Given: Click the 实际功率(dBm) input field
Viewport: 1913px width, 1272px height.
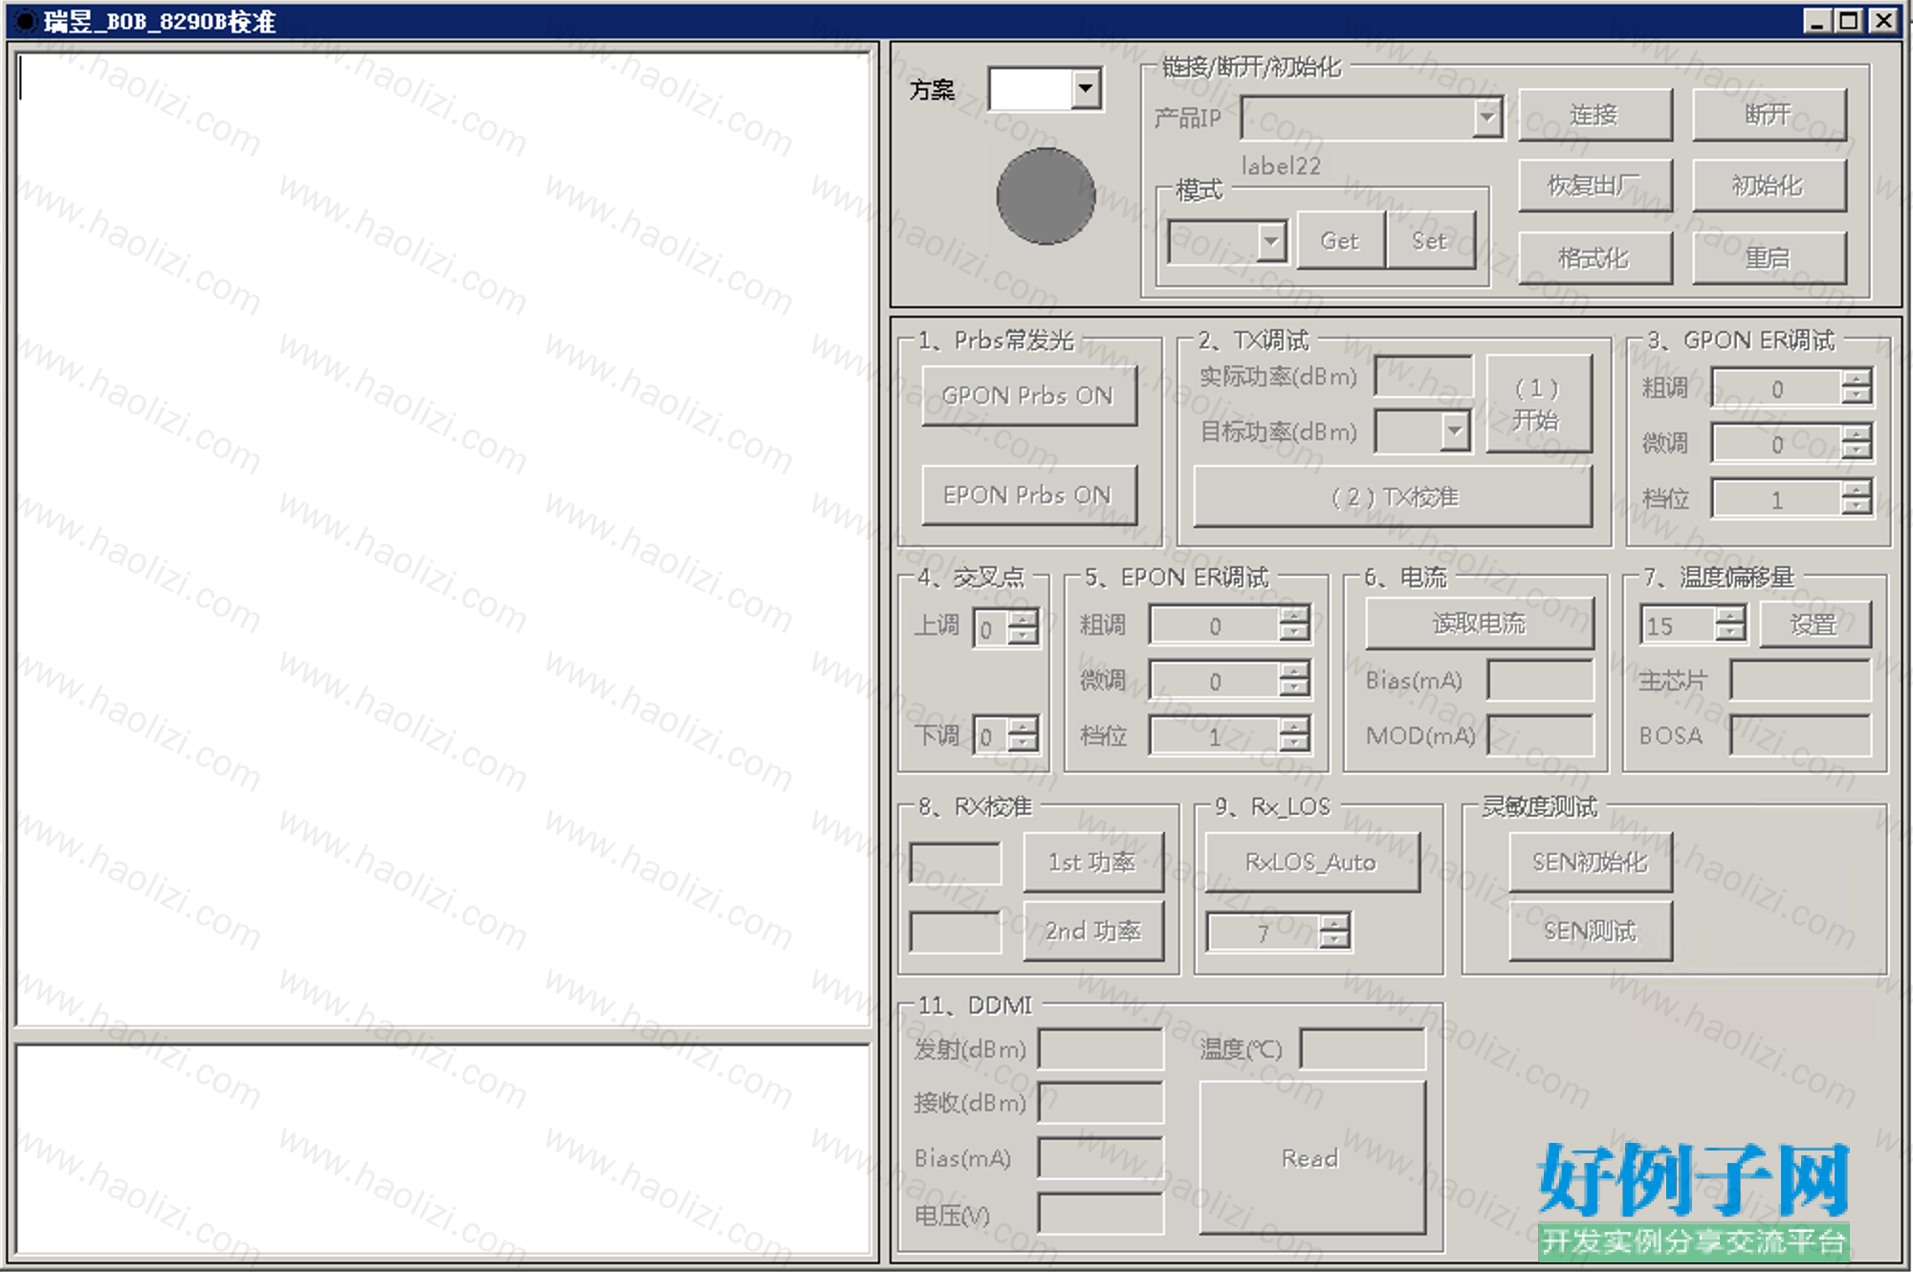Looking at the screenshot, I should [x=1424, y=376].
